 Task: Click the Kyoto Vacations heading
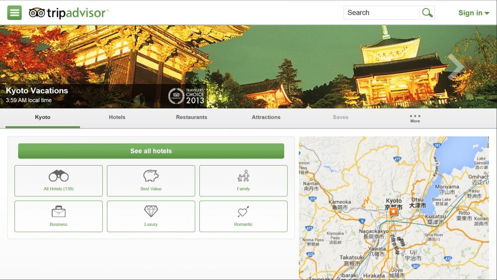37,91
